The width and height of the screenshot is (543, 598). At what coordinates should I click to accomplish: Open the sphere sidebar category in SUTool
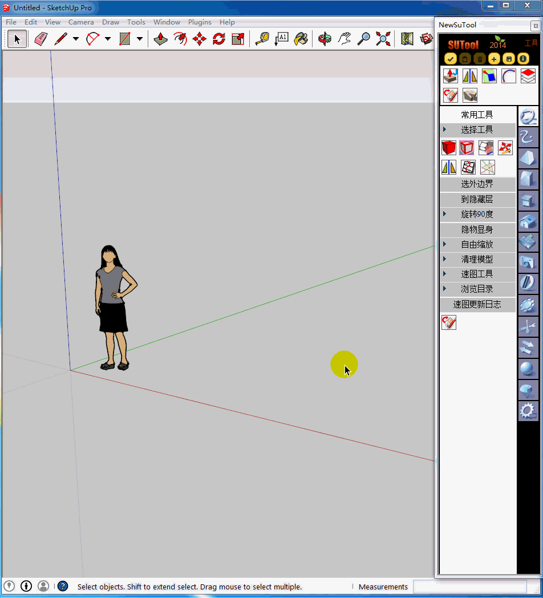pyautogui.click(x=528, y=368)
